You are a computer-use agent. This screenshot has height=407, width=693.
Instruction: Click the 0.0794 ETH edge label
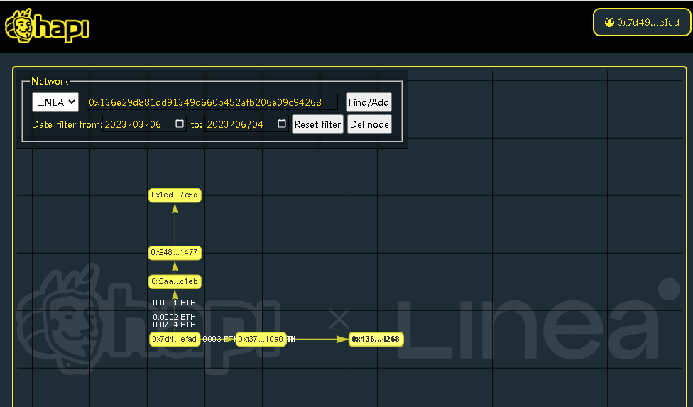[174, 325]
